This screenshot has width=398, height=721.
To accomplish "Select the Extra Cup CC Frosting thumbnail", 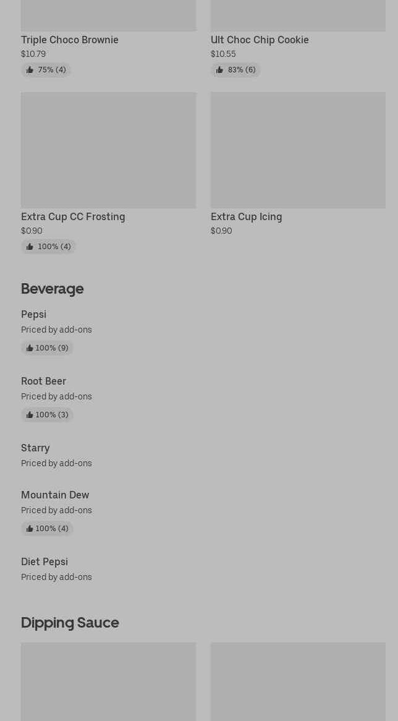I will click(x=108, y=150).
